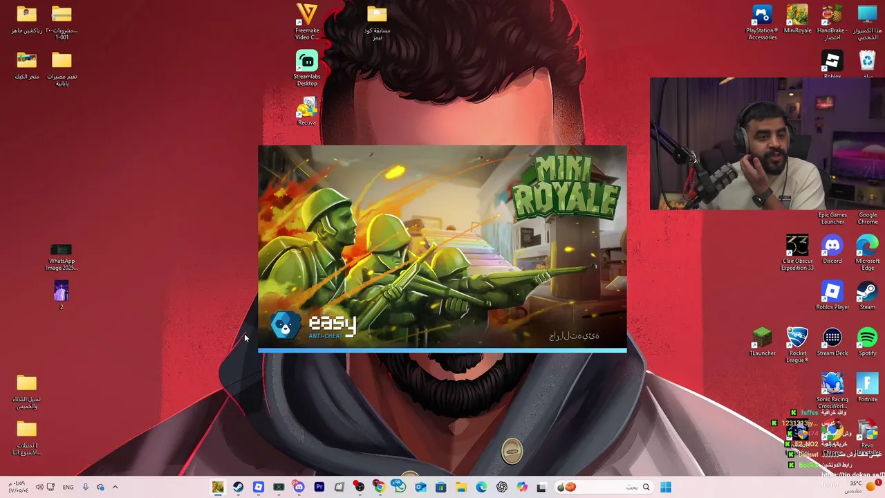
Task: Open Copilot from the taskbar
Action: coord(521,487)
